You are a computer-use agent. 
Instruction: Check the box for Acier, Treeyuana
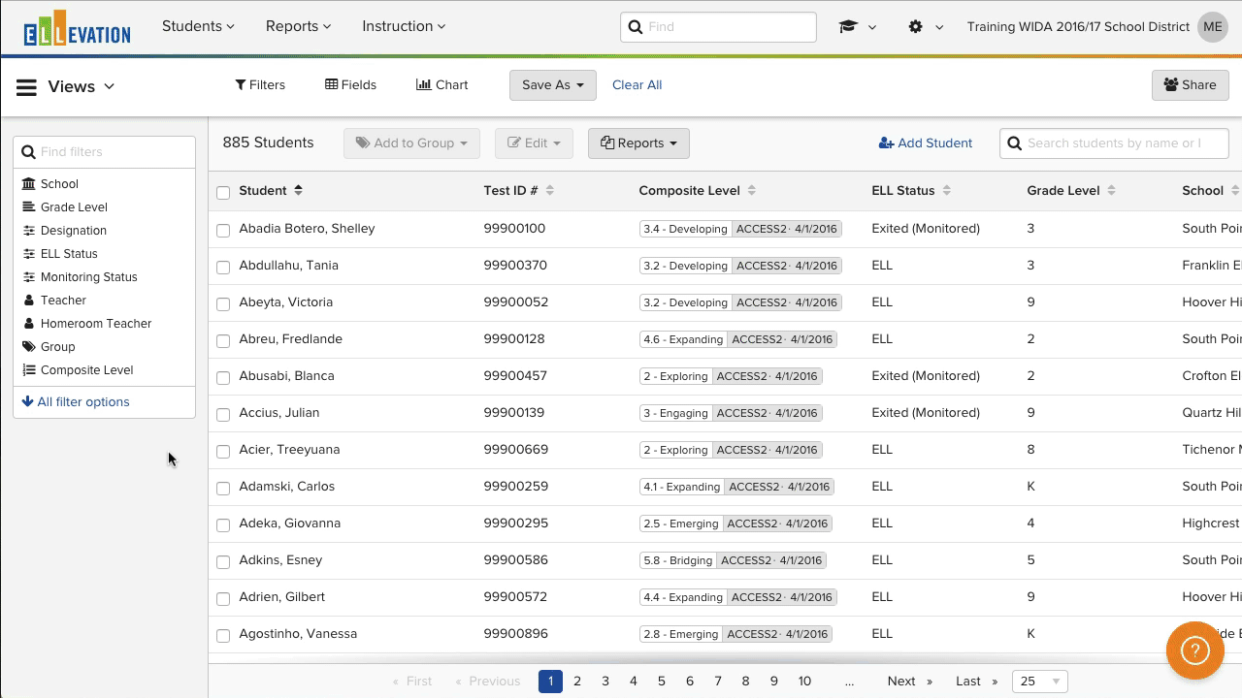click(223, 452)
